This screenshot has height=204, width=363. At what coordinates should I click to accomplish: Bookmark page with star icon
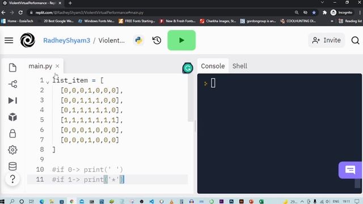point(314,12)
